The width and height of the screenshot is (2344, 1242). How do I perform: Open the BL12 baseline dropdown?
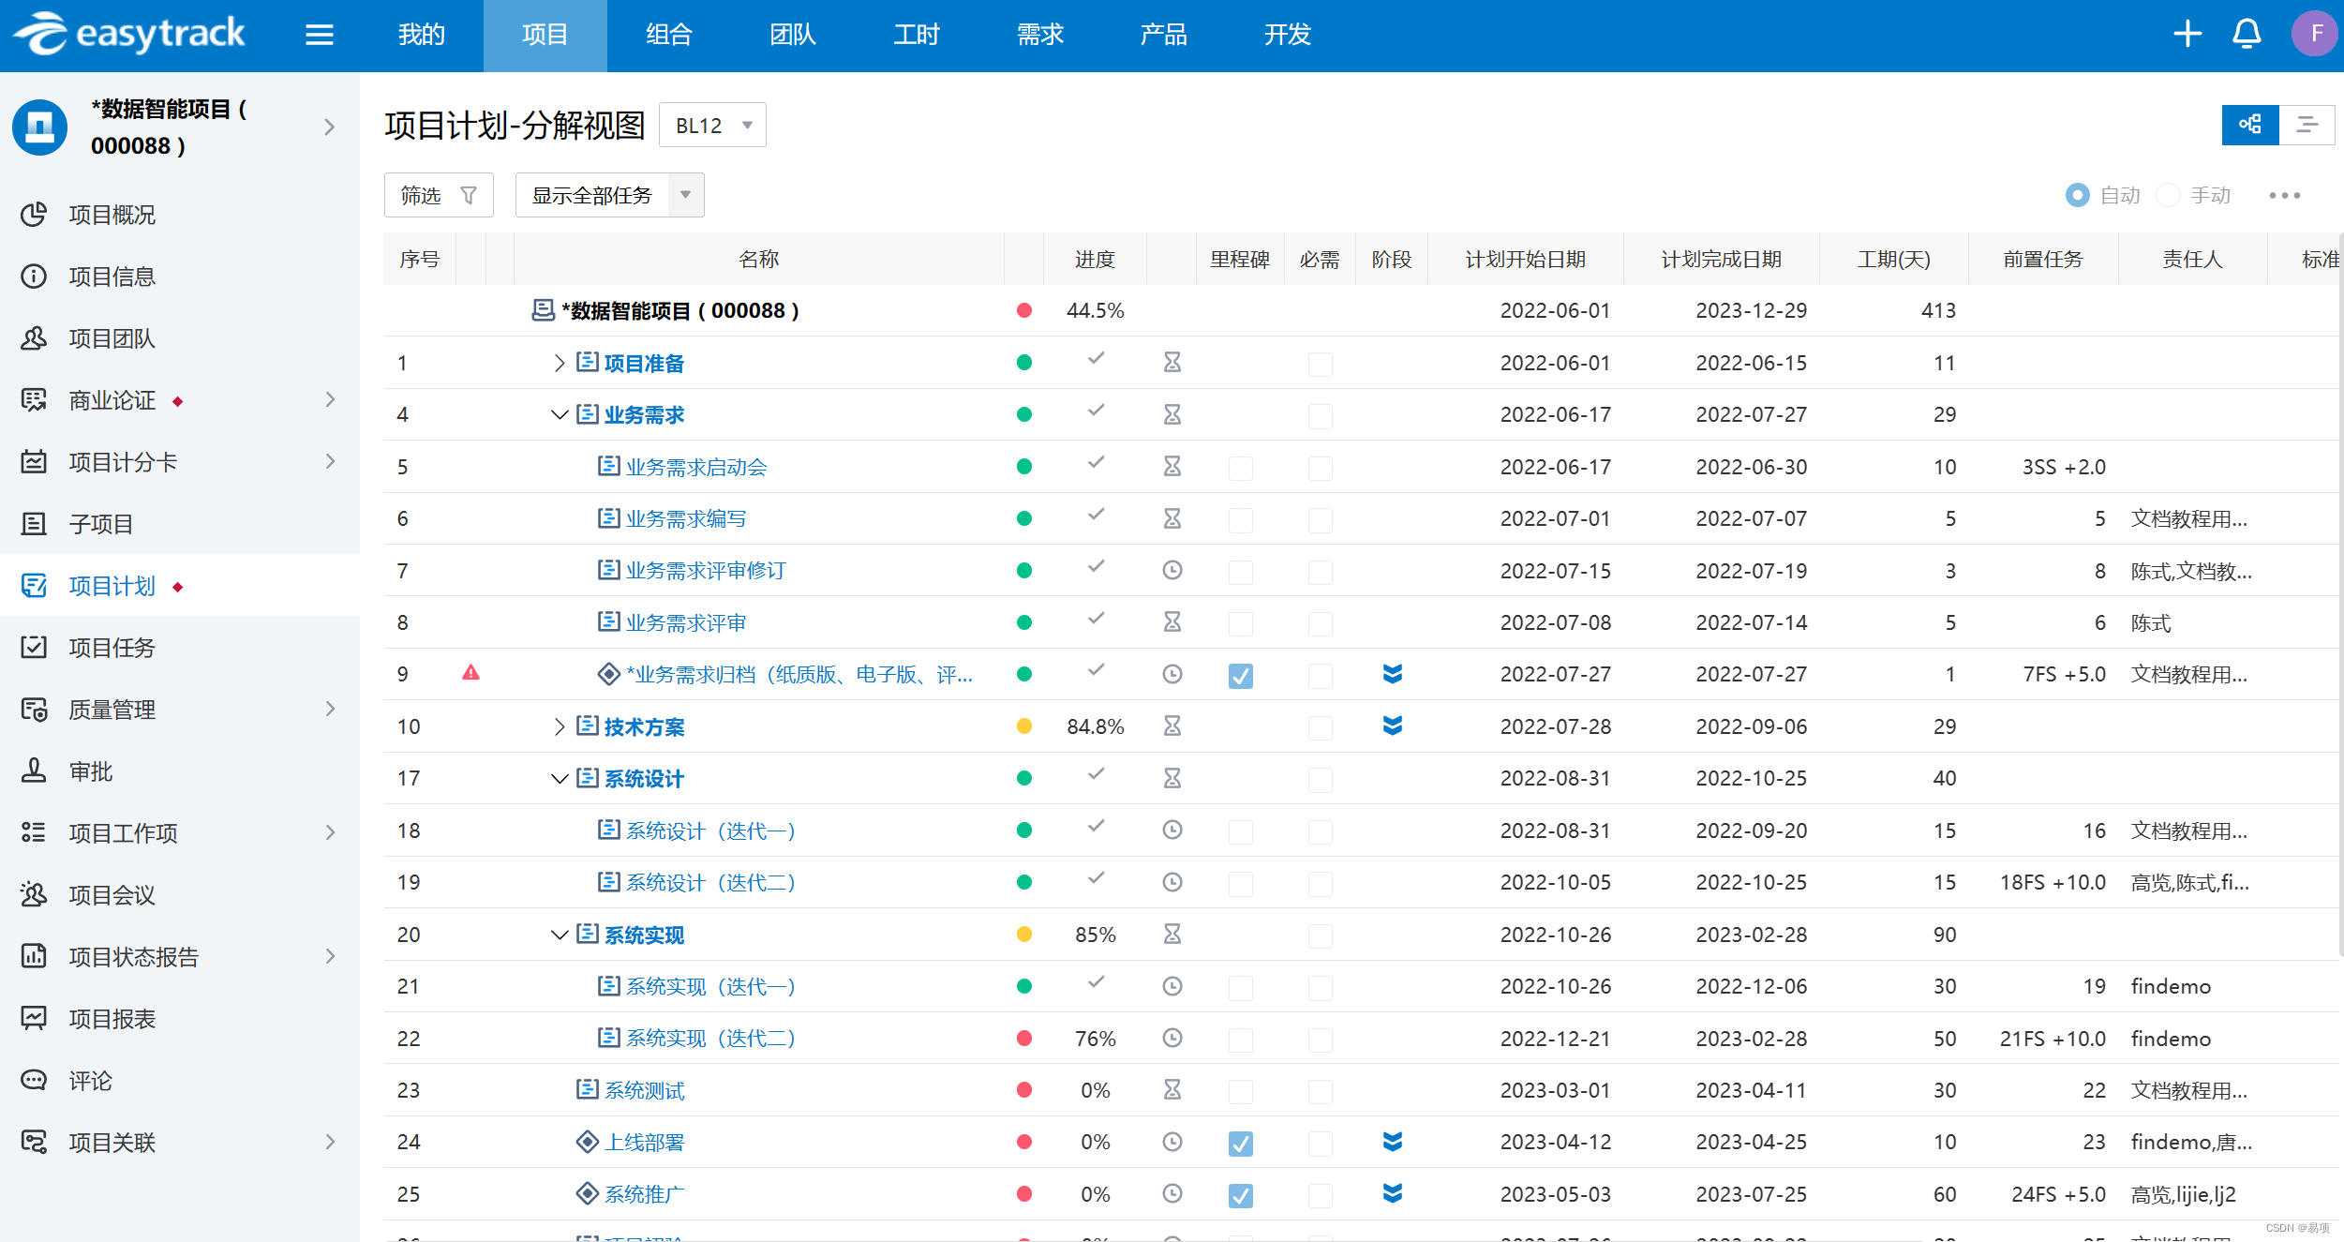tap(712, 125)
